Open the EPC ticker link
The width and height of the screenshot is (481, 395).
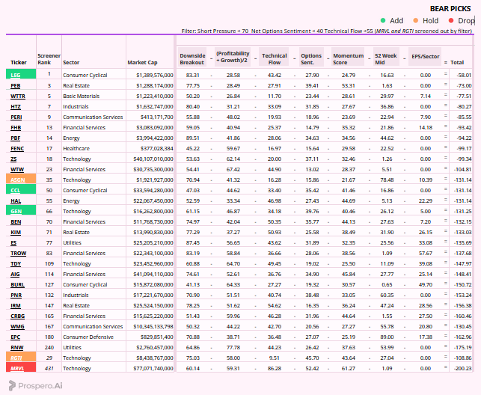16,337
